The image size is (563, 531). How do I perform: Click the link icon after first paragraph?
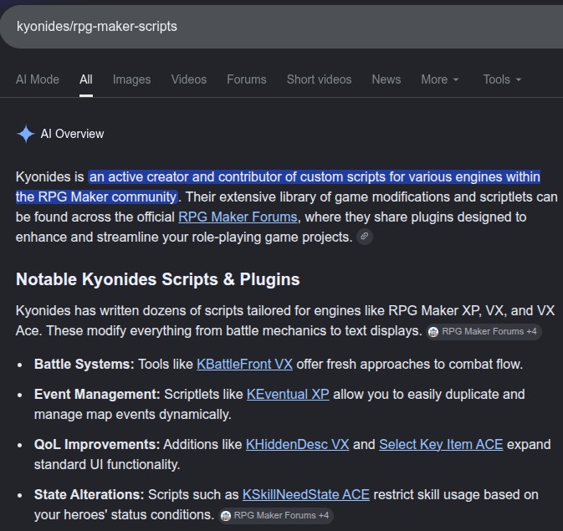coord(365,237)
